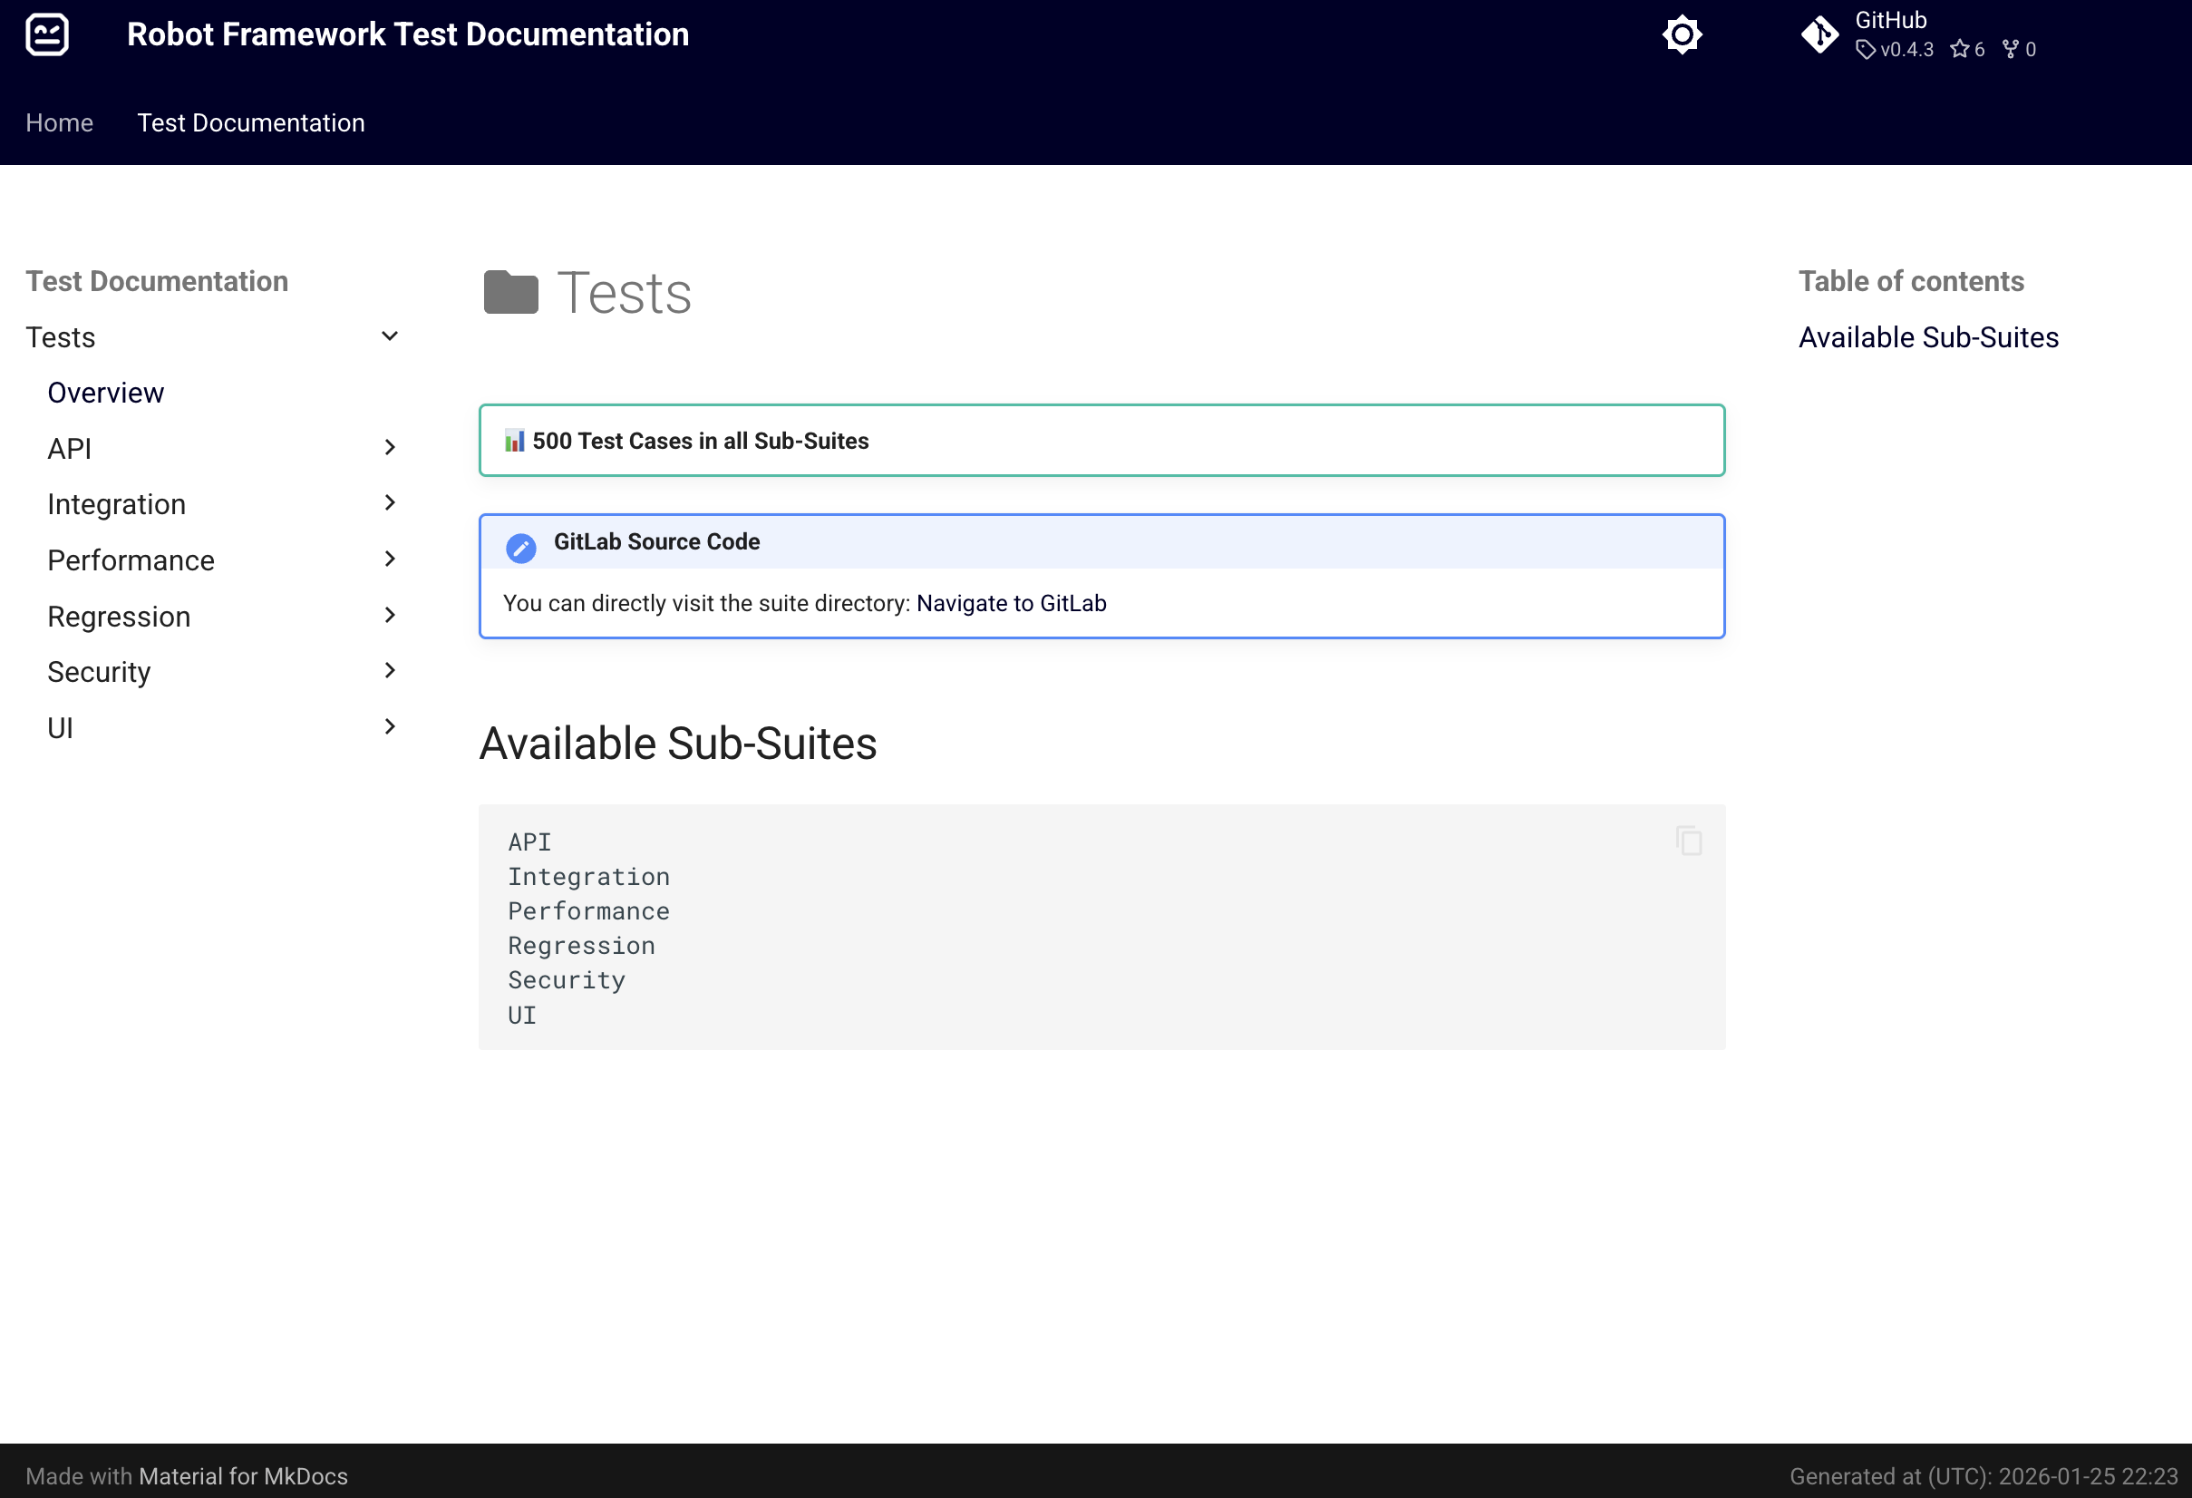This screenshot has height=1498, width=2192.
Task: Toggle light/dark color scheme
Action: tap(1683, 34)
